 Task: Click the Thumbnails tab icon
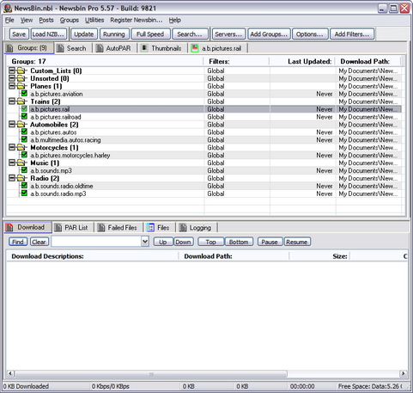144,48
